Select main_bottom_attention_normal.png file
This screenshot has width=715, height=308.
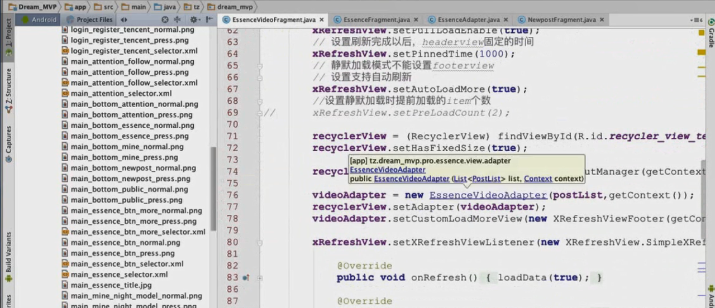click(130, 104)
